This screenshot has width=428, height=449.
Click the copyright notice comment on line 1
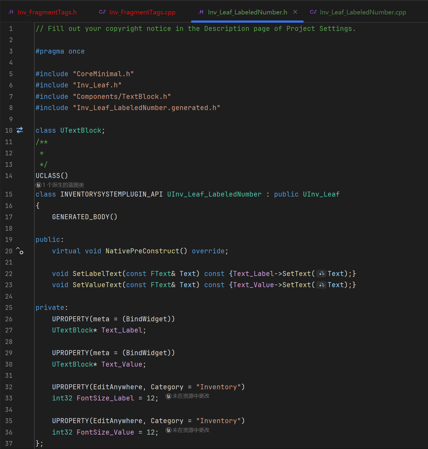coord(196,29)
